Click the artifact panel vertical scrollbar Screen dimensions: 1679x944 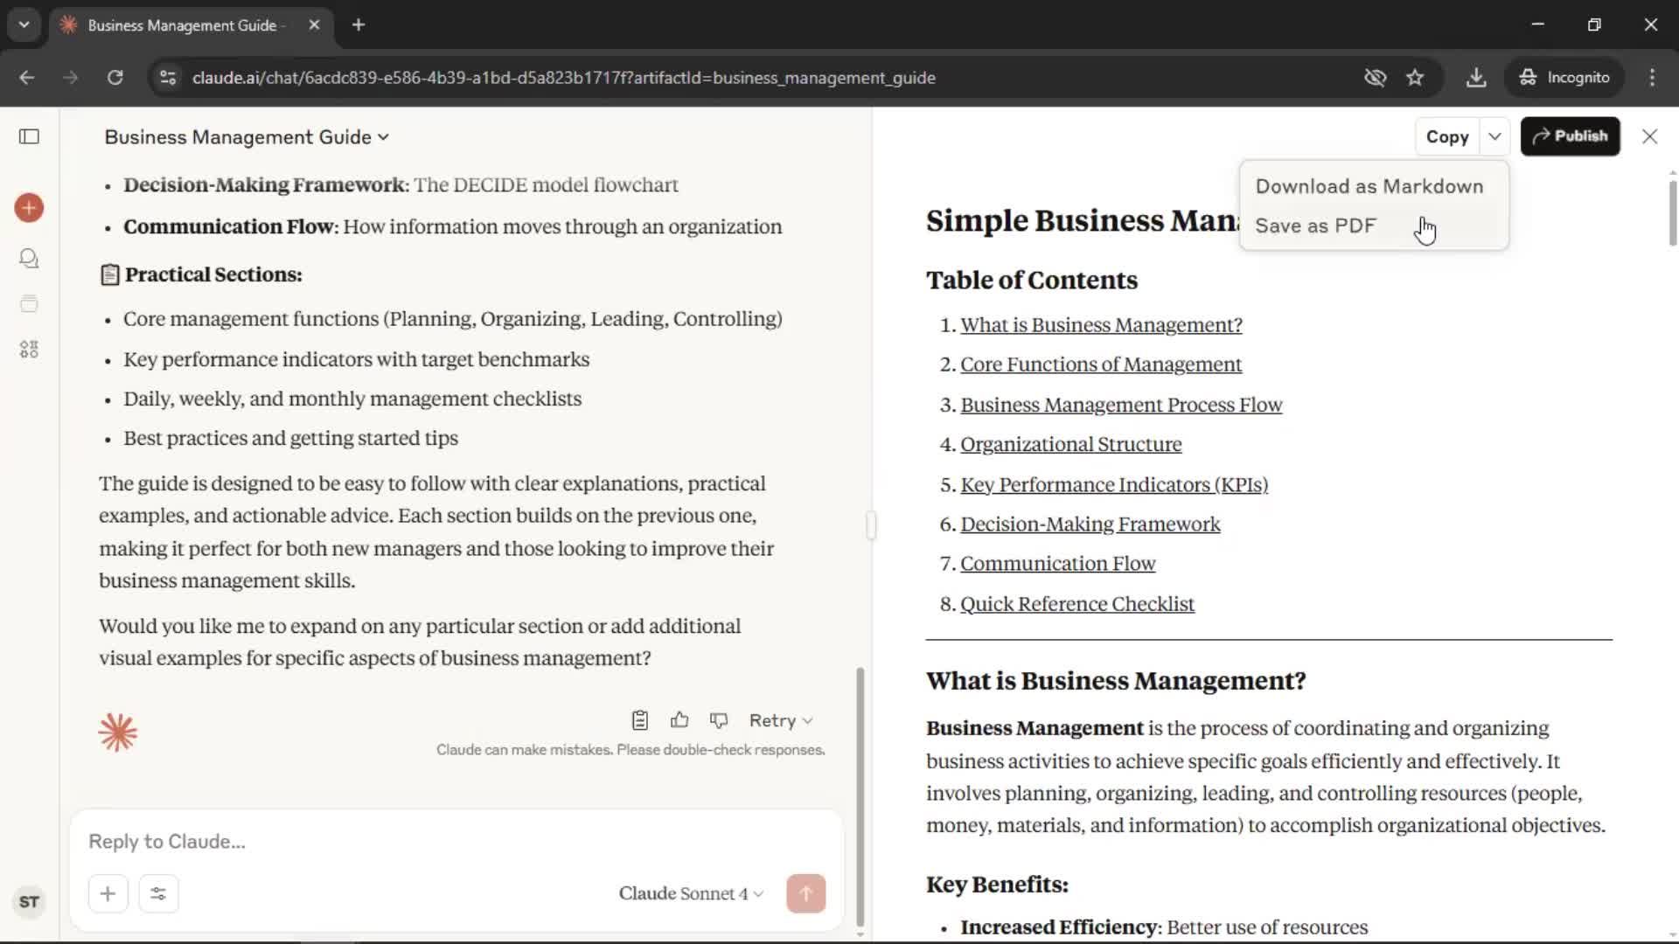pyautogui.click(x=1672, y=212)
